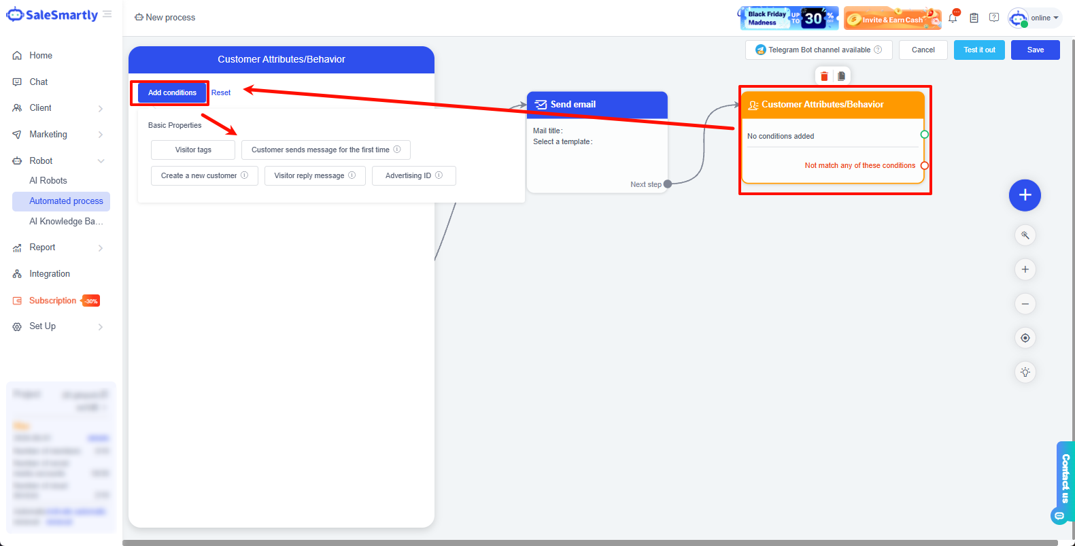Click the Client people icon

click(17, 108)
